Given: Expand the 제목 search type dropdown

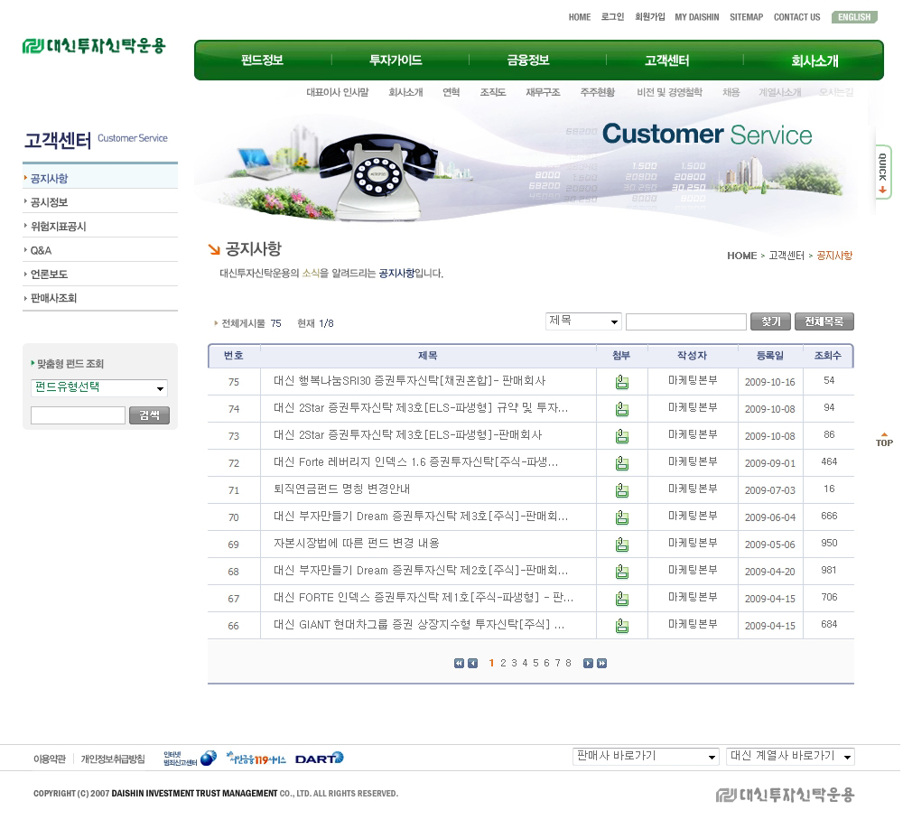Looking at the screenshot, I should tap(583, 321).
